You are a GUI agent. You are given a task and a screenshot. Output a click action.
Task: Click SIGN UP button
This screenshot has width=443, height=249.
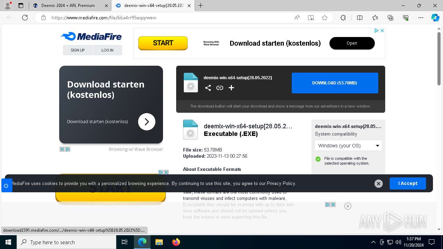[x=78, y=50]
